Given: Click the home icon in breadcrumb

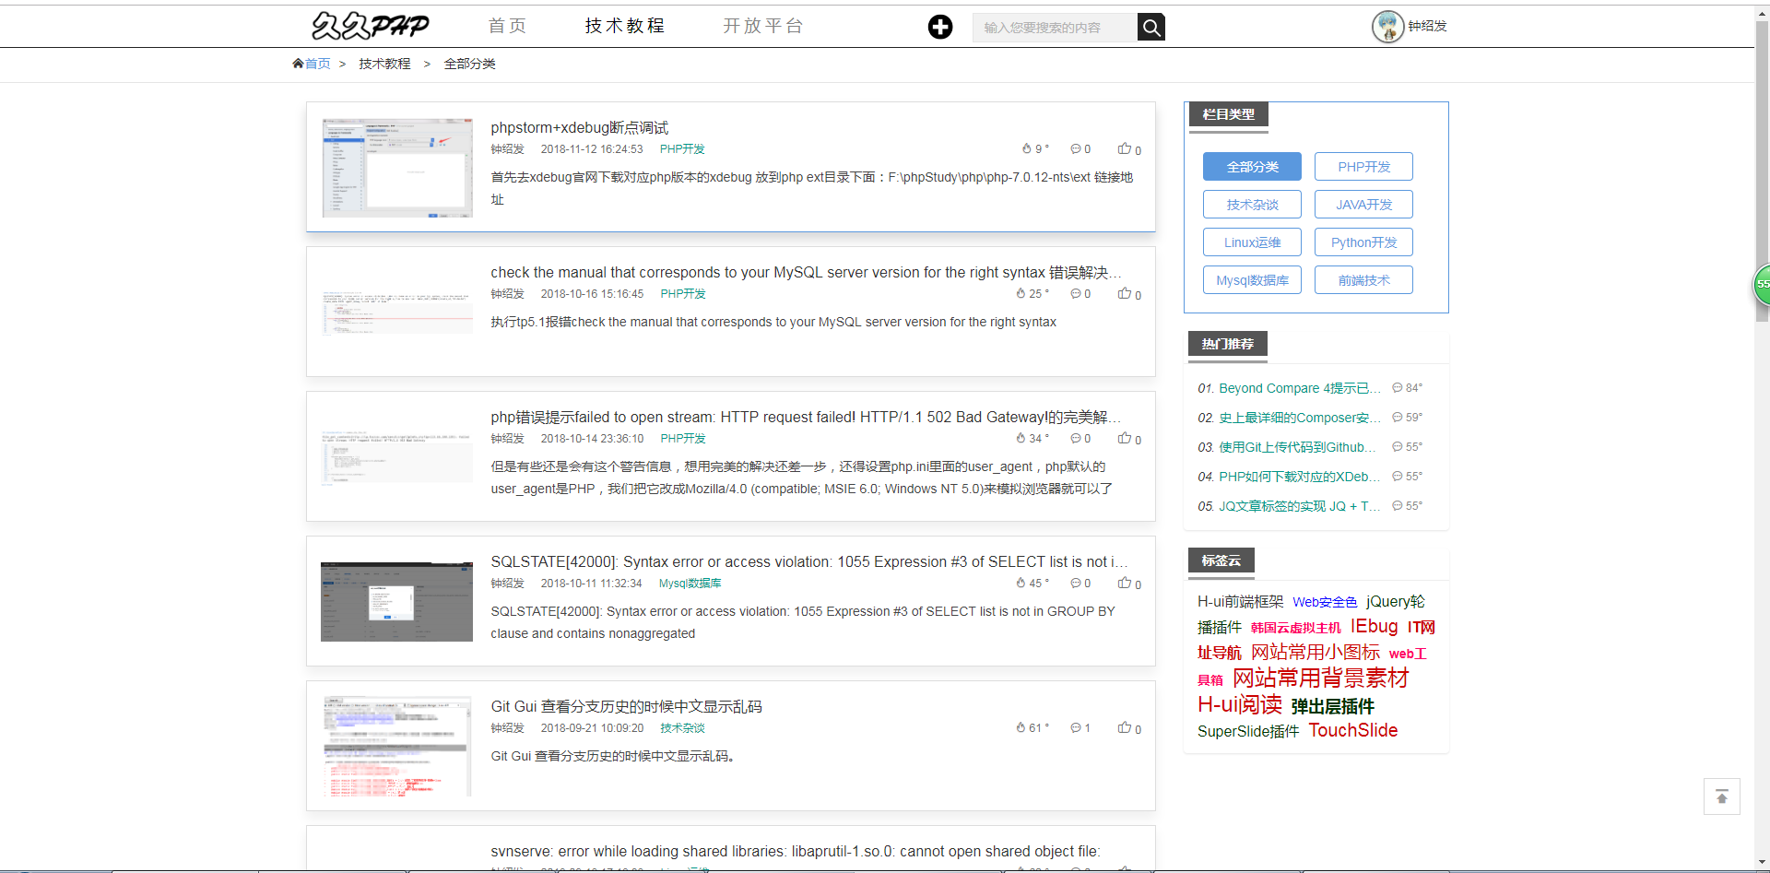Looking at the screenshot, I should pyautogui.click(x=298, y=64).
